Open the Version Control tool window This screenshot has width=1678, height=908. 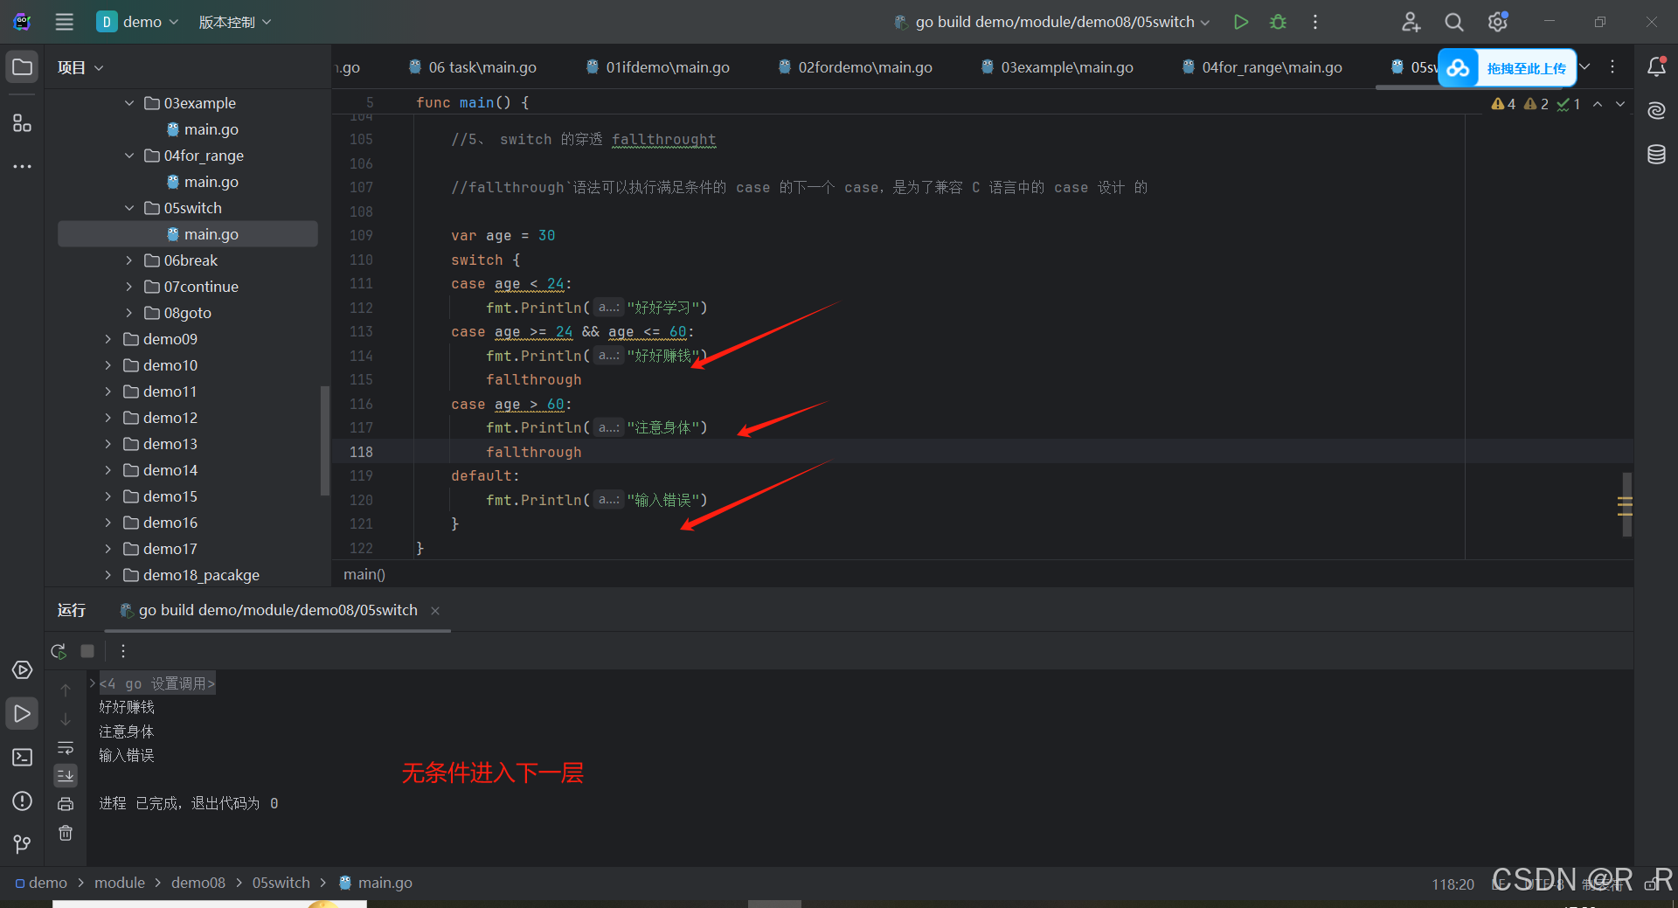(21, 843)
